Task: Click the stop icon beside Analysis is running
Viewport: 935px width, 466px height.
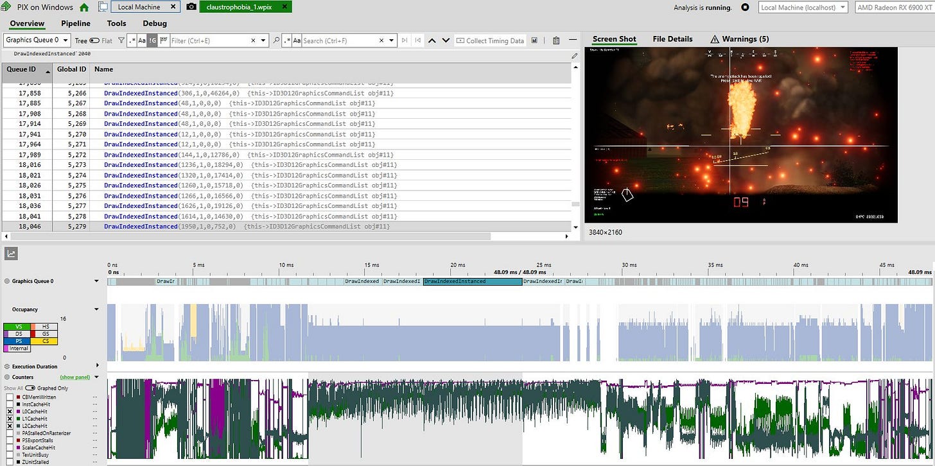Action: [x=745, y=7]
